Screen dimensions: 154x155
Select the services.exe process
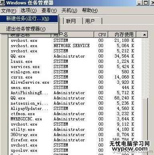(x=75, y=66)
